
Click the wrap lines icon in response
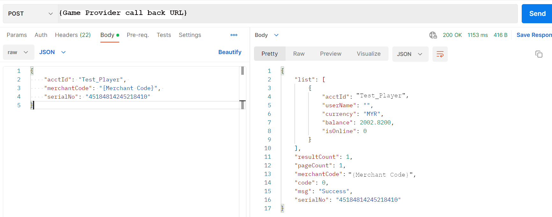[440, 54]
